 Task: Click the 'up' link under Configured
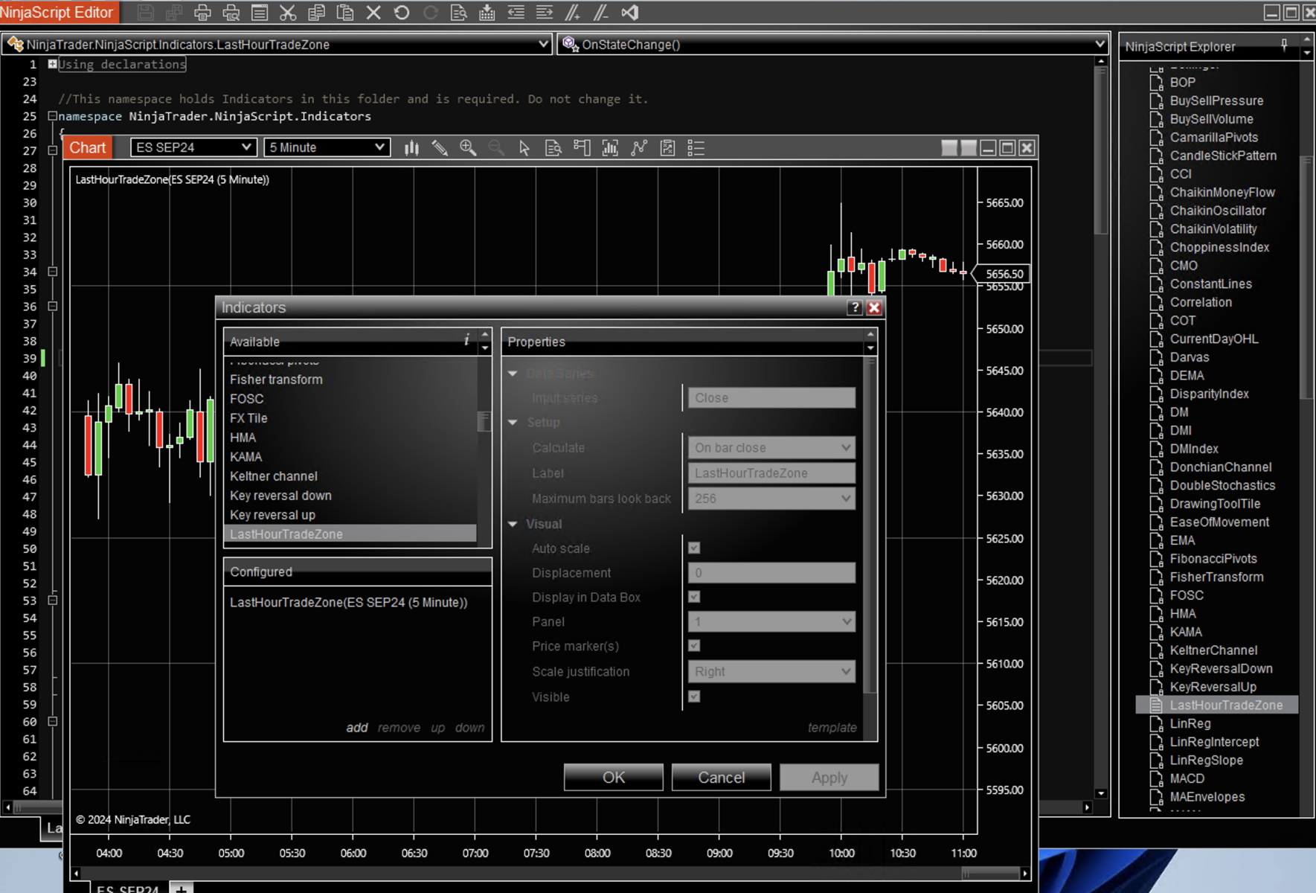(438, 728)
